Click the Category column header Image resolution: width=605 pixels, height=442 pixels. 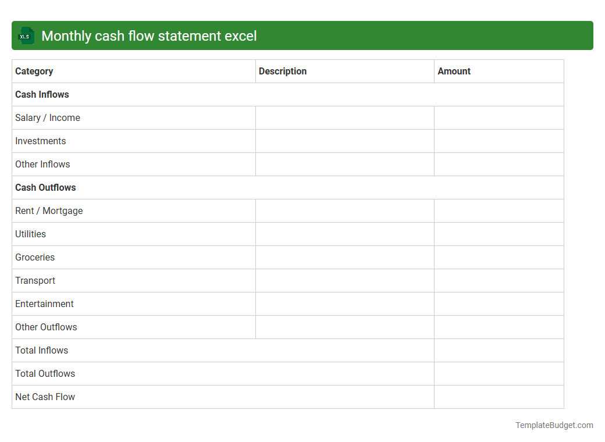(34, 71)
